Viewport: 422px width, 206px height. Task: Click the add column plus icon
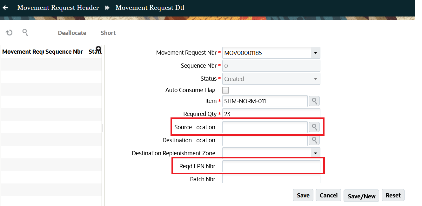(98, 49)
